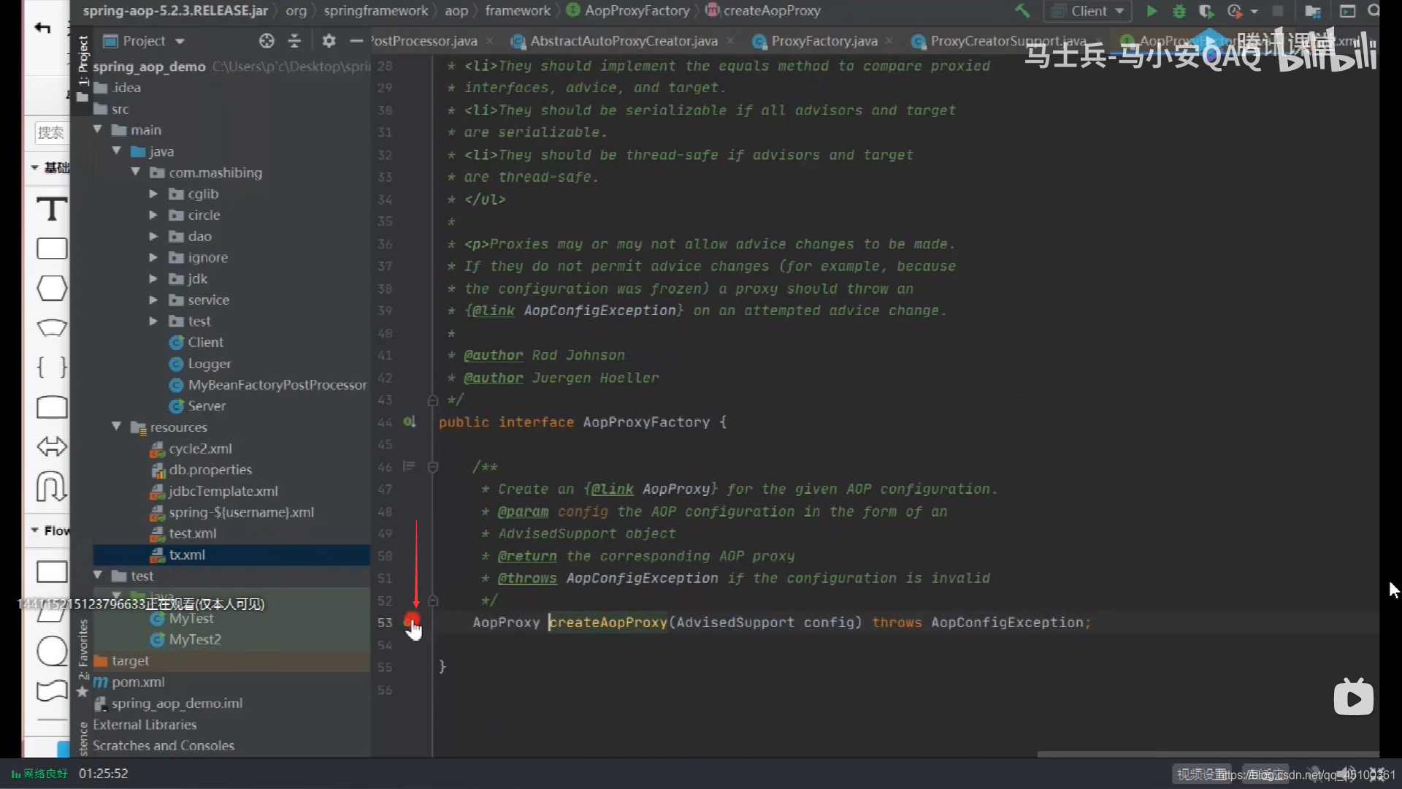The image size is (1402, 789).
Task: Select the hexagon shape
Action: (52, 288)
